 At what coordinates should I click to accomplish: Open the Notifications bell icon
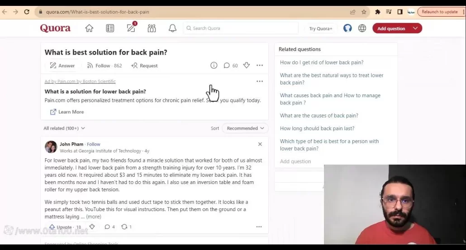point(172,28)
